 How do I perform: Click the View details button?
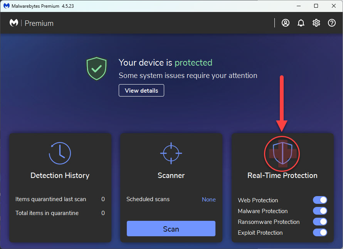(141, 90)
